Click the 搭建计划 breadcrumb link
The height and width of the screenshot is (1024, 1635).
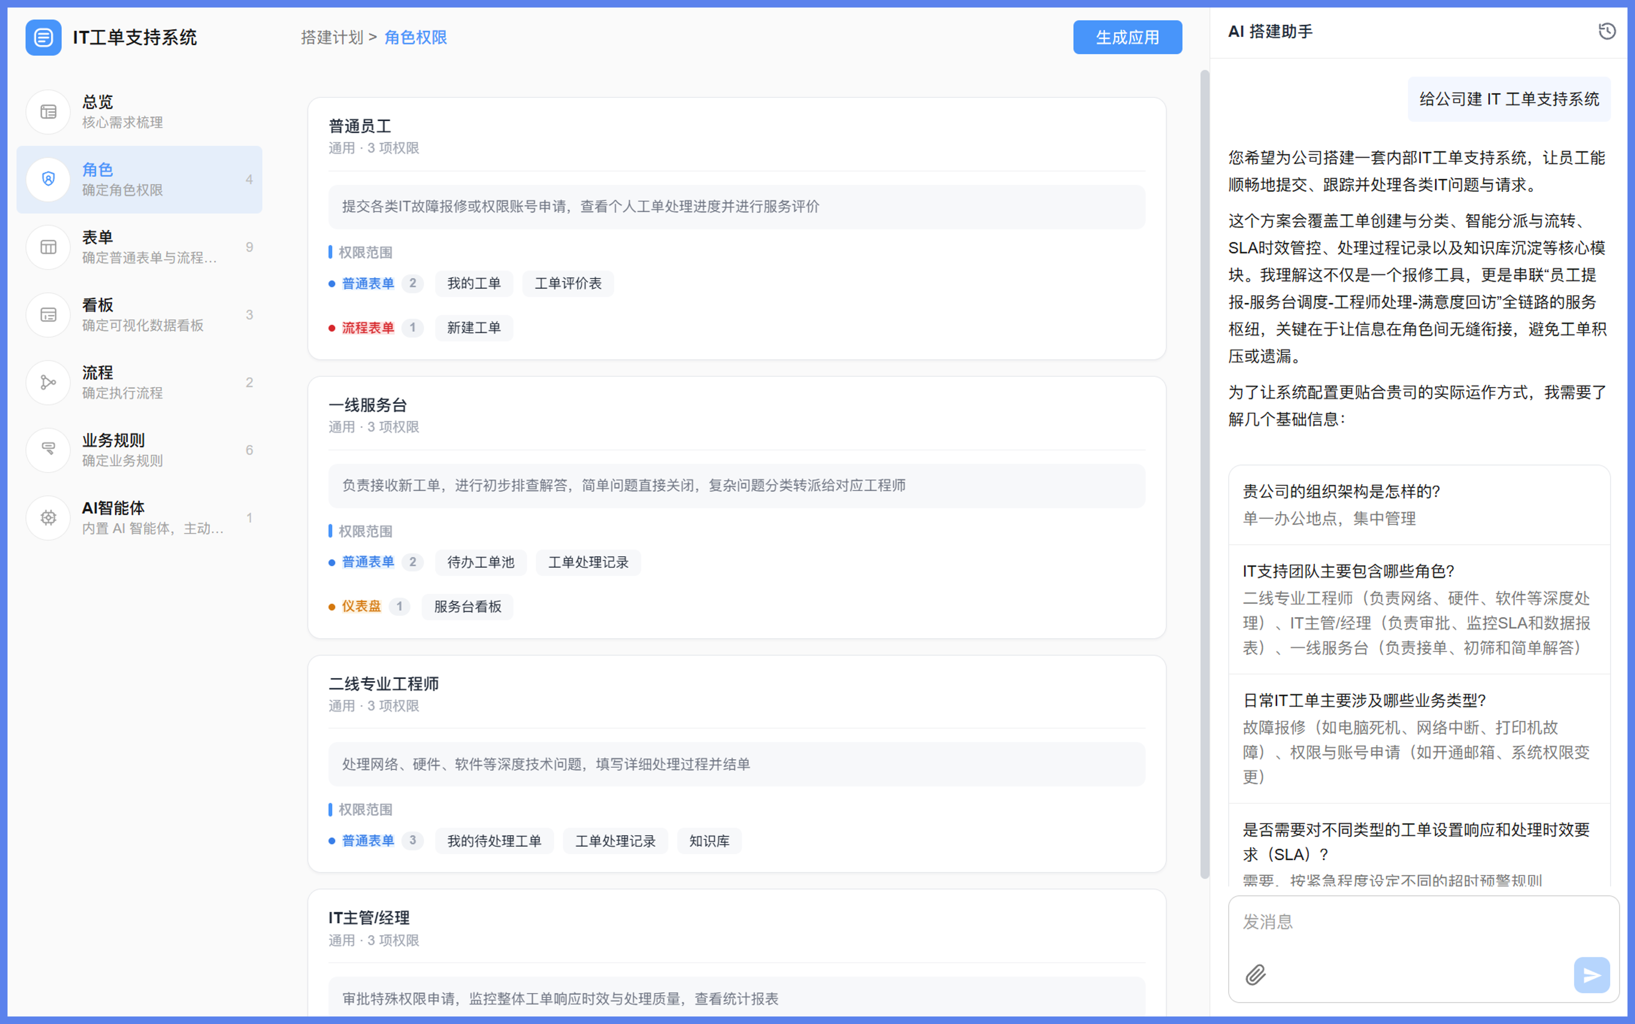coord(332,37)
